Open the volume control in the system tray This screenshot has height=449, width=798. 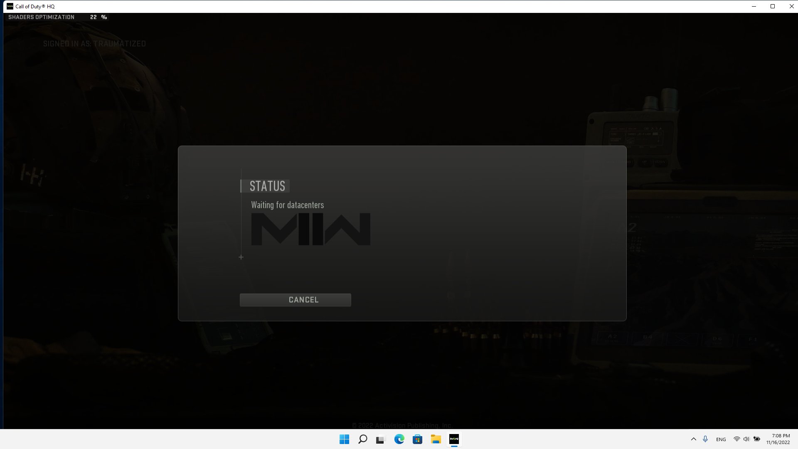coord(747,439)
